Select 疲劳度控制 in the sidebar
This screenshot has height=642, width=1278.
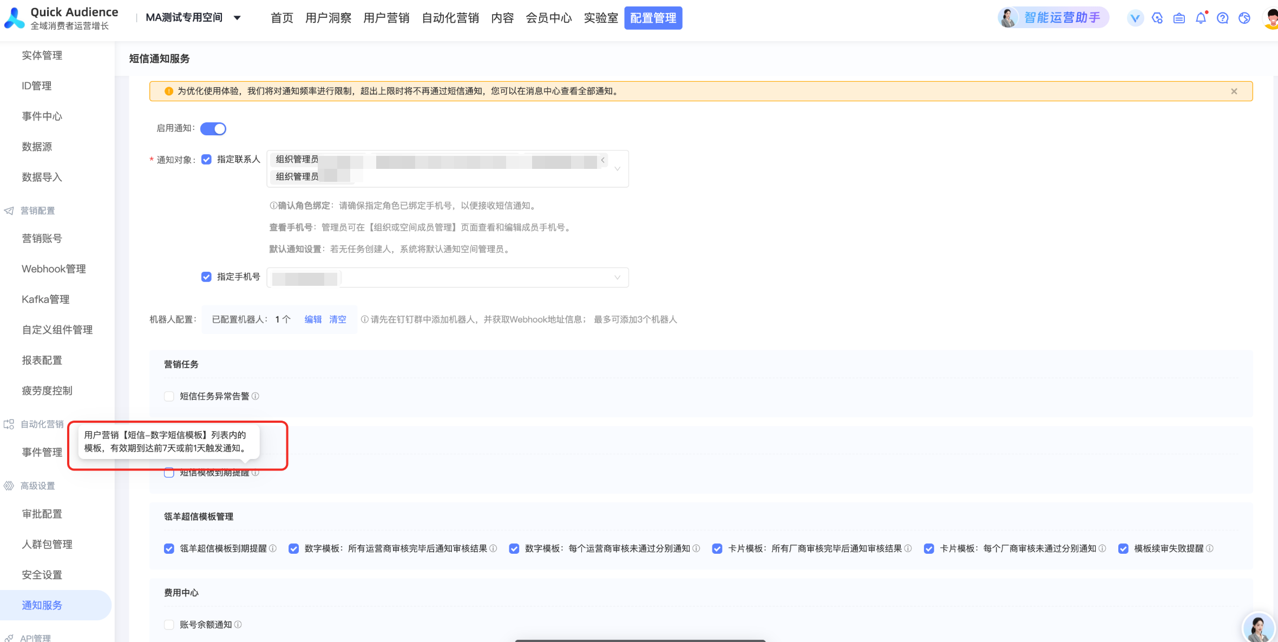pos(47,390)
